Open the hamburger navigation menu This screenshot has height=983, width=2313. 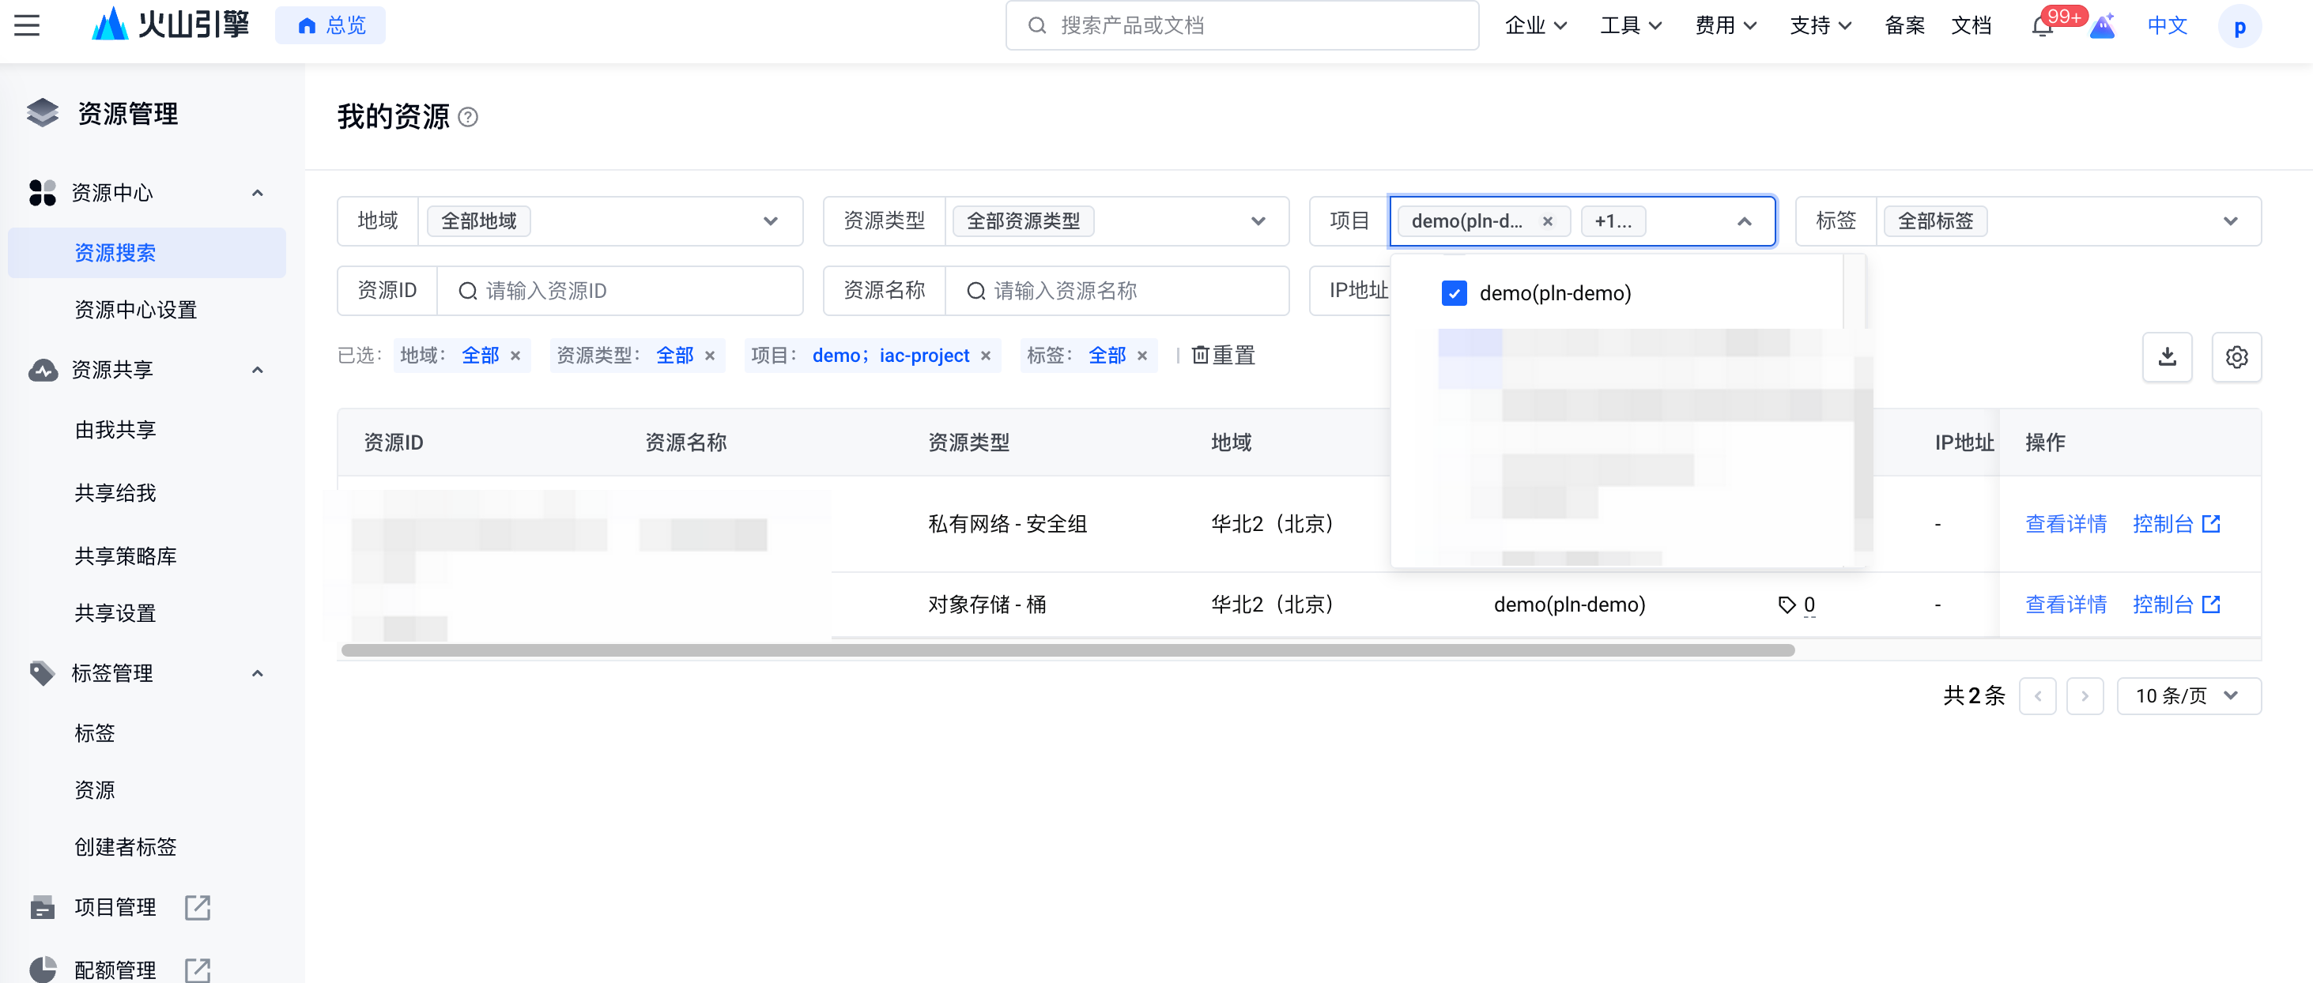coord(27,25)
